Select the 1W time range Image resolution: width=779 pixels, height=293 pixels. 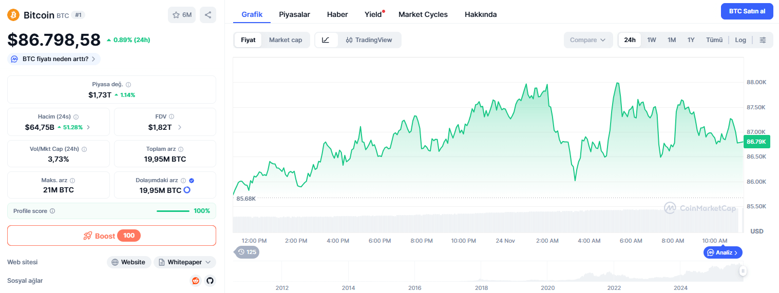pyautogui.click(x=652, y=40)
